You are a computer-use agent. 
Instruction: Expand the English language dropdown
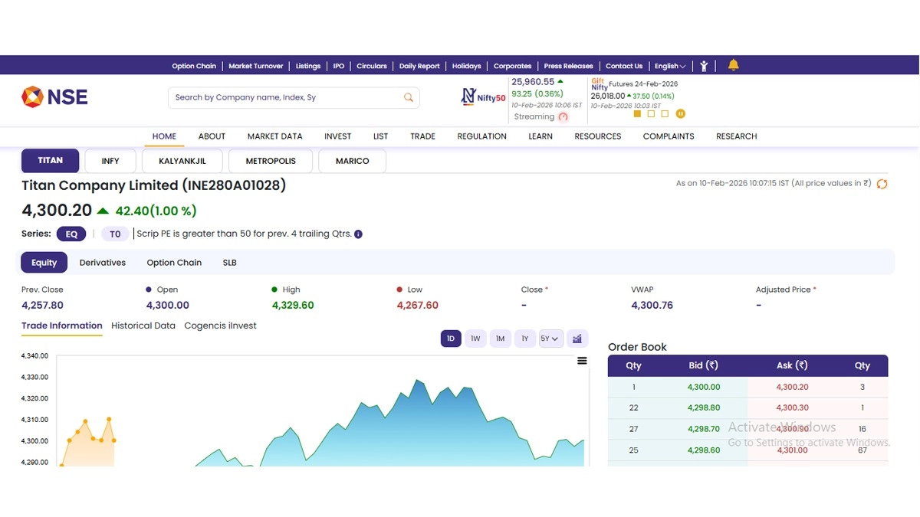[670, 66]
